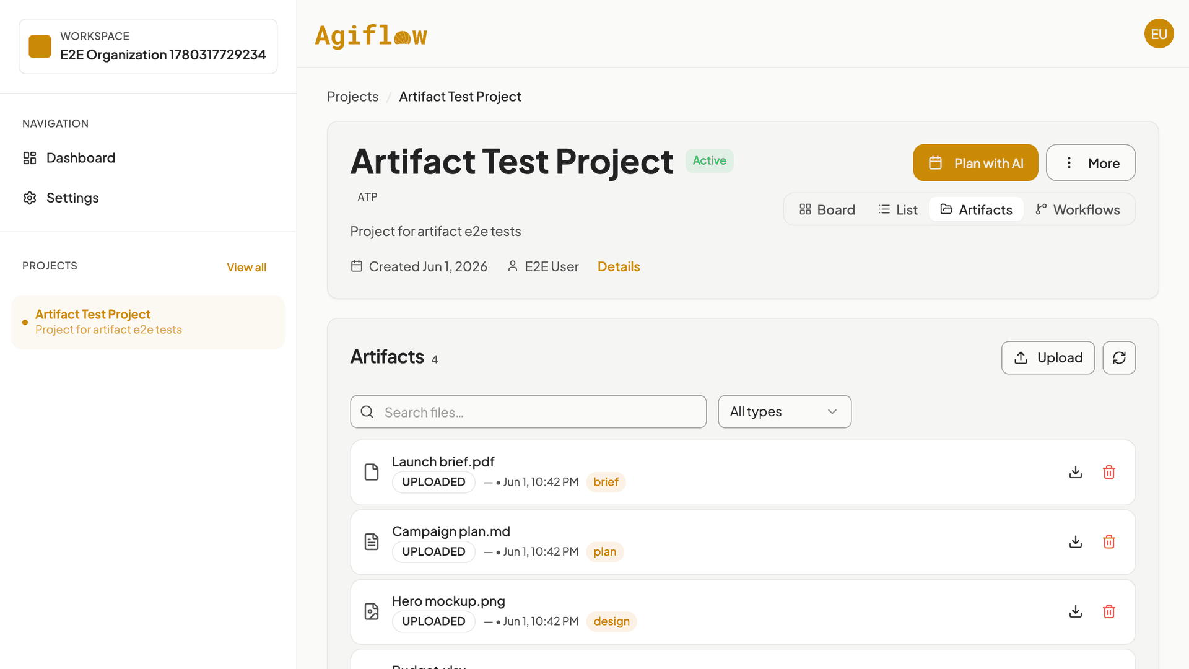Screen dimensions: 1189x669
Task: Click the plan tag on Campaign plan.md
Action: coord(604,552)
